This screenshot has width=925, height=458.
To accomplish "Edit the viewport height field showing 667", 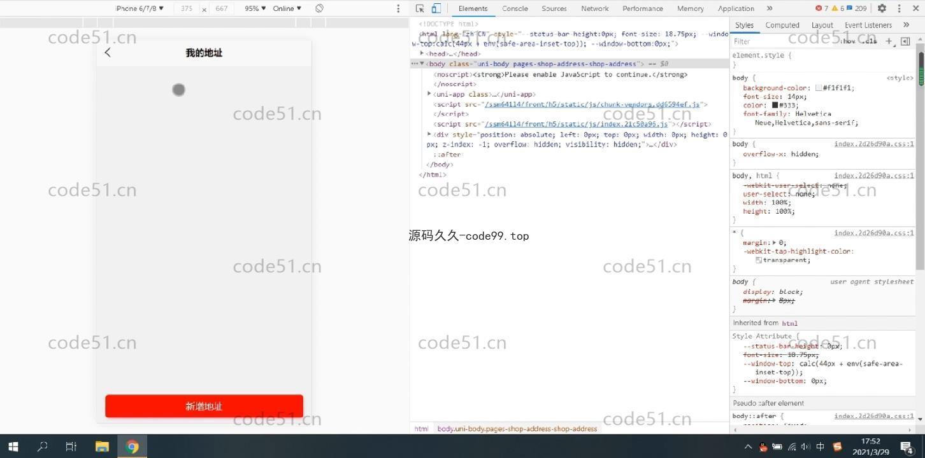I will pos(221,8).
